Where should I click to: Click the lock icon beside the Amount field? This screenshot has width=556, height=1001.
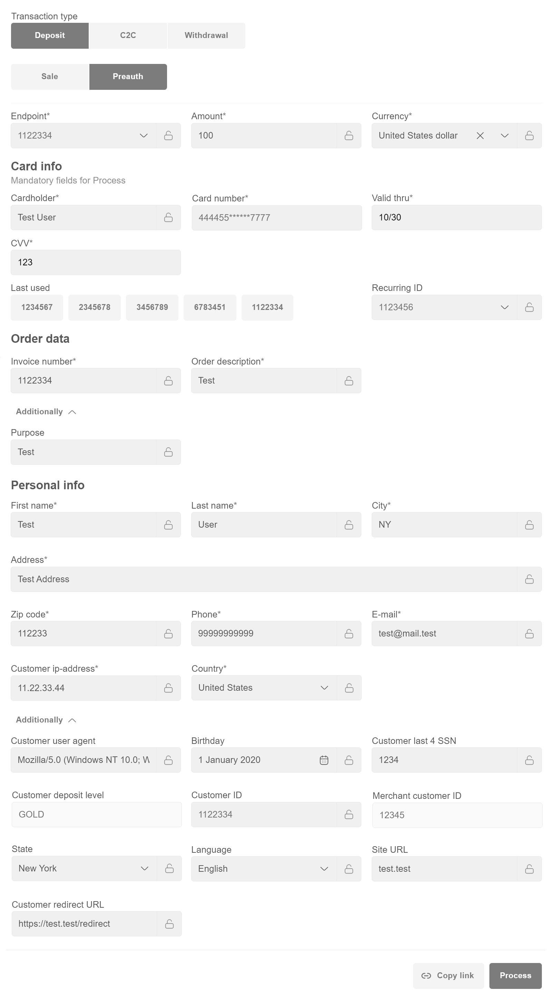[x=349, y=135]
